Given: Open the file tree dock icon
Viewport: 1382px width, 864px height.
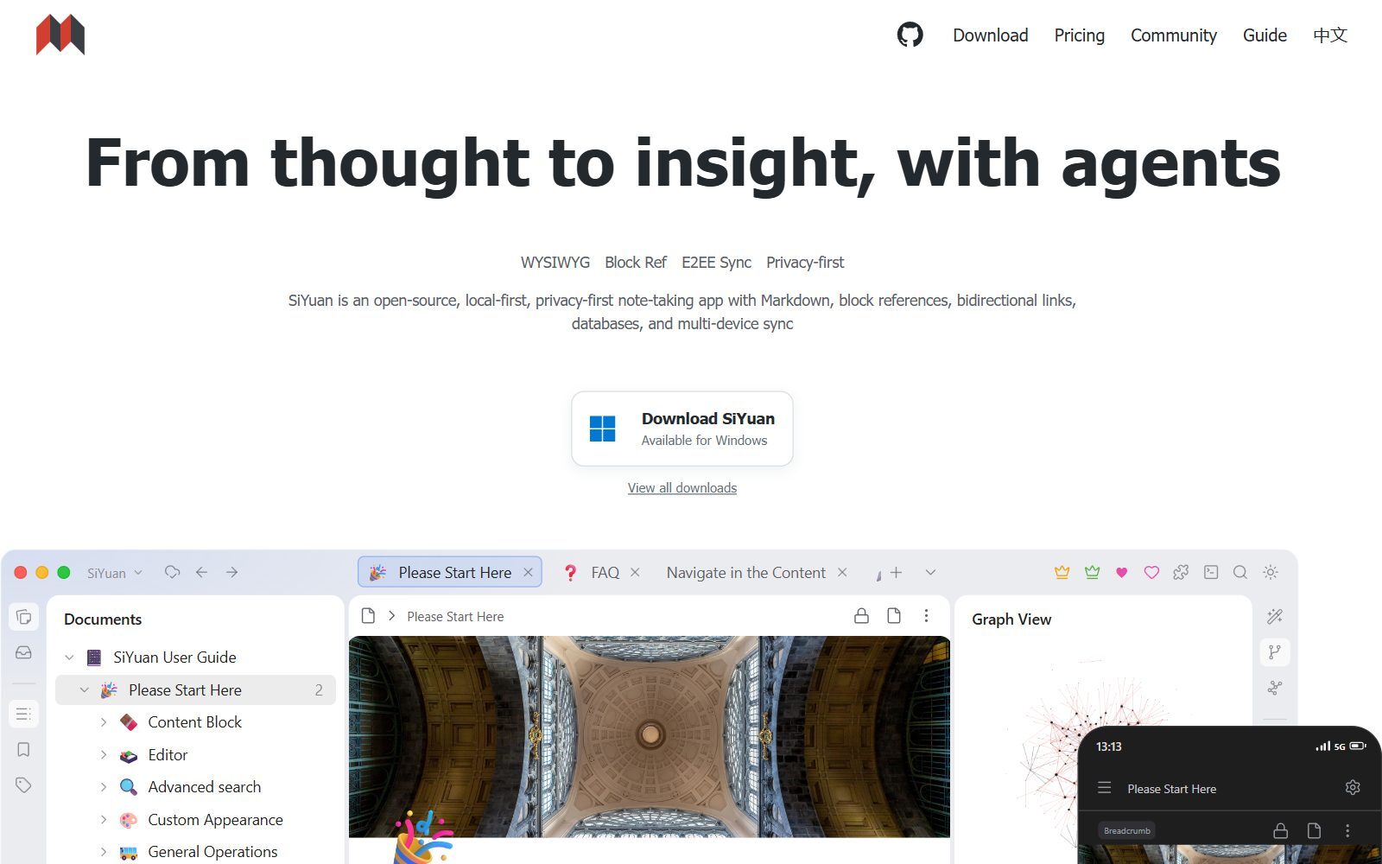Looking at the screenshot, I should pos(23,617).
